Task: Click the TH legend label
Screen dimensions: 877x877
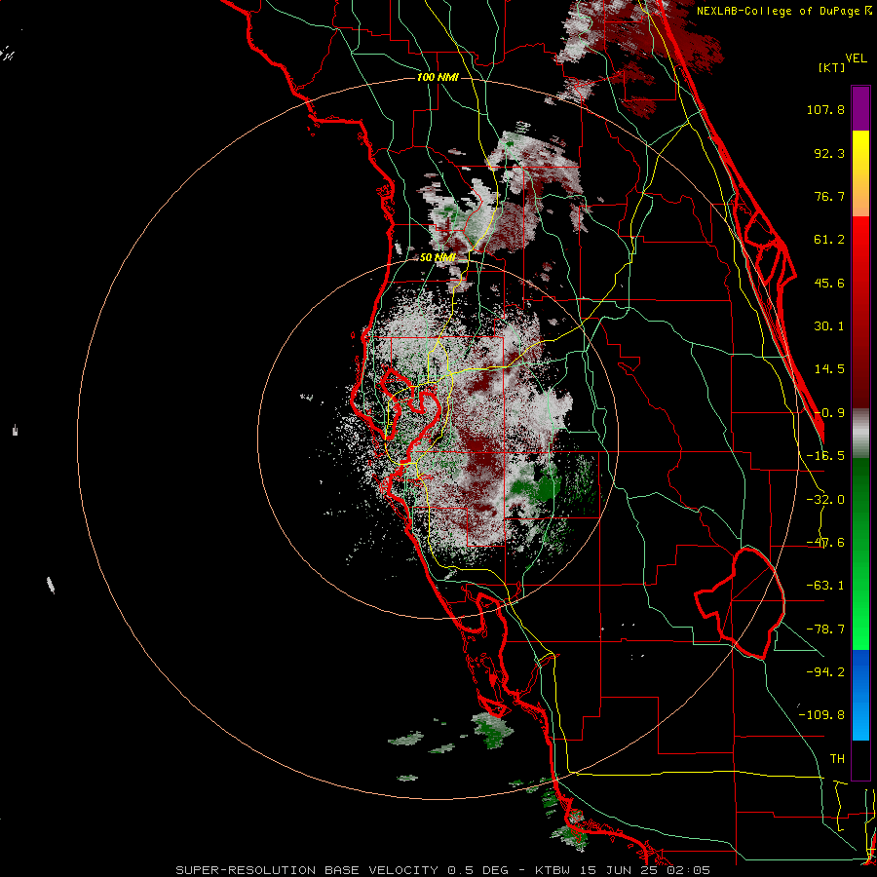Action: click(x=837, y=758)
